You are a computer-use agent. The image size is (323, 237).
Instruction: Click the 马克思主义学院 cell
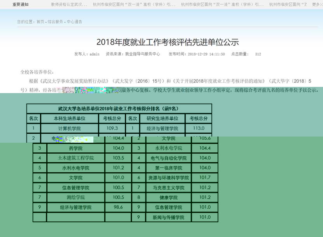click(x=169, y=188)
